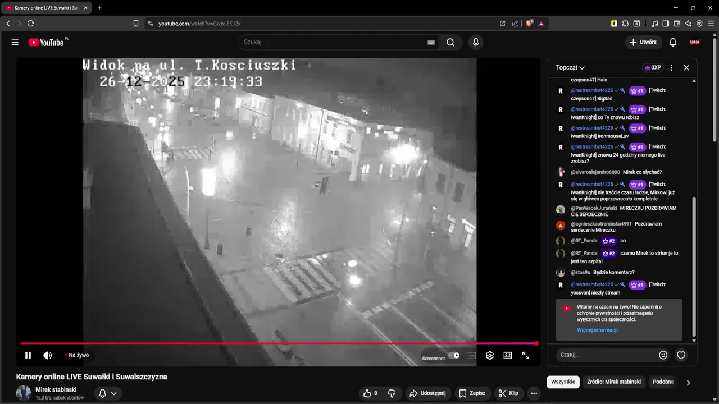Viewport: 719px width, 404px height.
Task: Open more actions ellipsis below the video
Action: pyautogui.click(x=534, y=393)
